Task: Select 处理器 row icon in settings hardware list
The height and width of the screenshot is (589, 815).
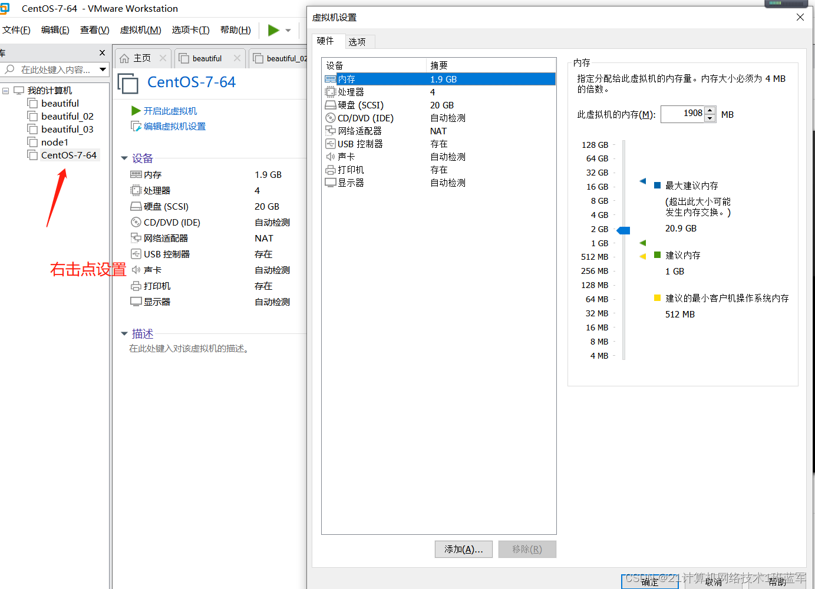Action: pyautogui.click(x=331, y=92)
